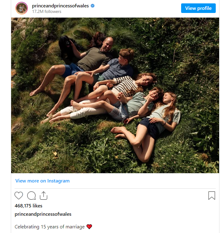Click the Celebrating 15 years of marriage caption
This screenshot has height=233, width=221.
pos(49,227)
